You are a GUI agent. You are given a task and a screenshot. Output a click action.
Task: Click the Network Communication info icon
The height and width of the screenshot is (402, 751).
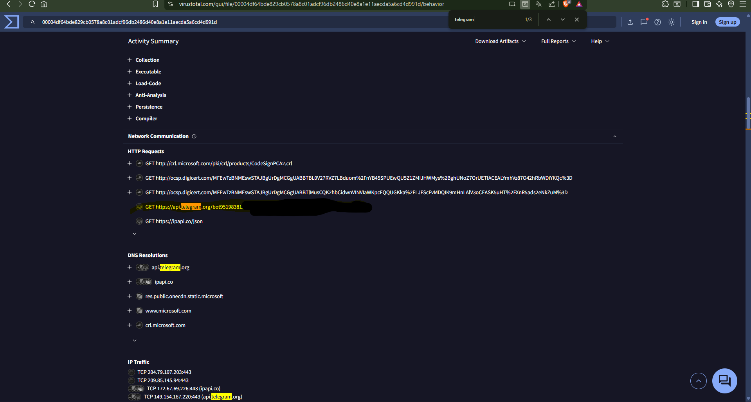(194, 136)
